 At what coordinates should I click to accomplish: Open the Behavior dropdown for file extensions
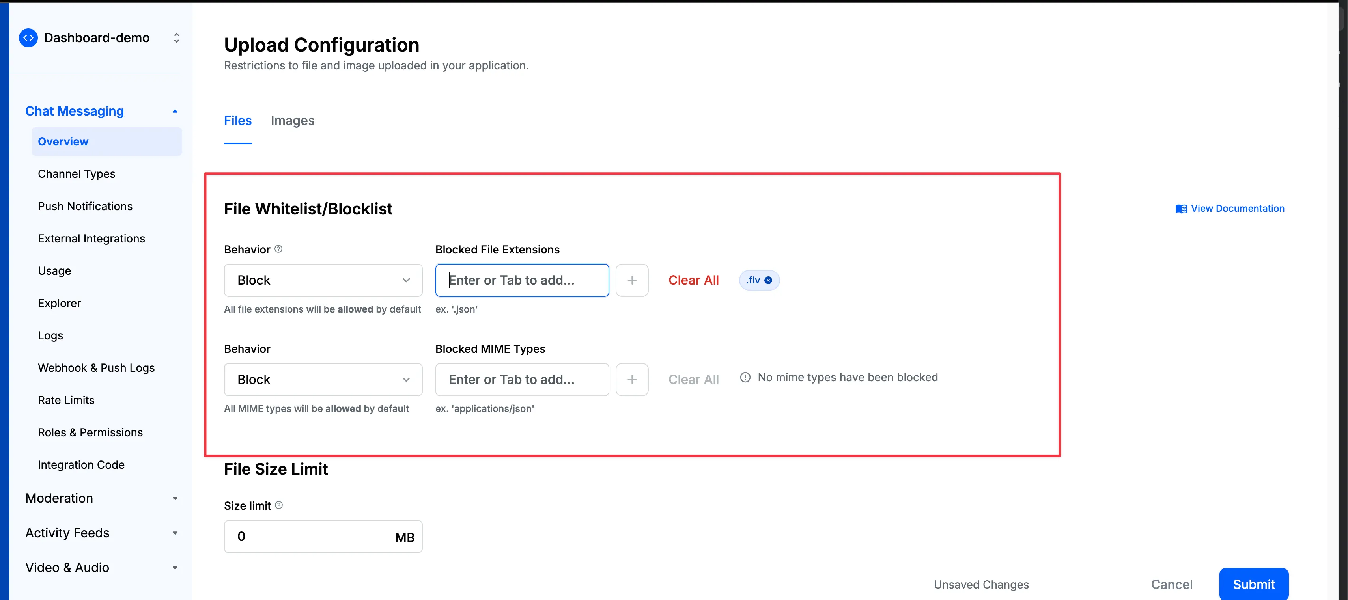point(406,280)
